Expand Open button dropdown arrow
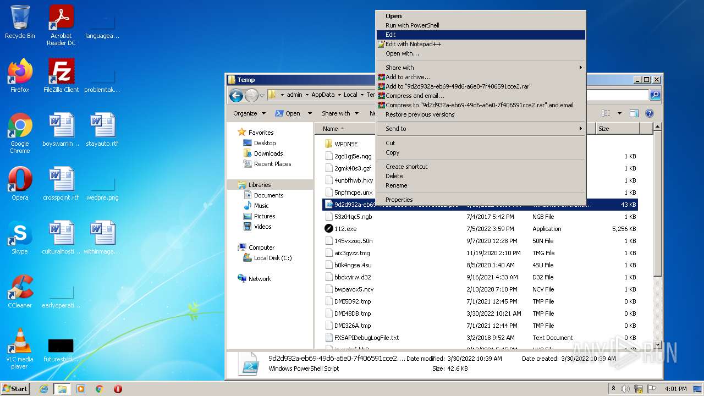The width and height of the screenshot is (704, 396). tap(310, 113)
